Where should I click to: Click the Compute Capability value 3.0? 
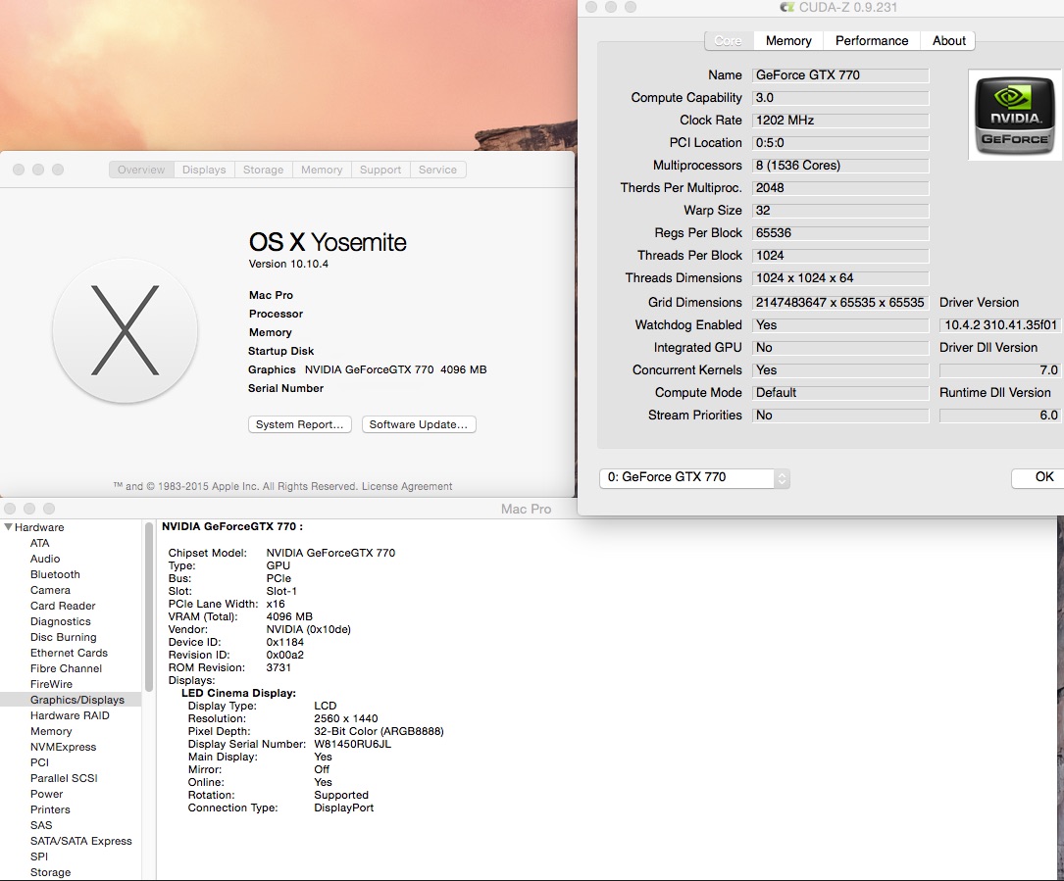click(x=840, y=98)
